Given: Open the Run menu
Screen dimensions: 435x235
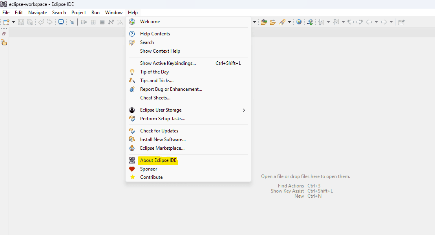Looking at the screenshot, I should [95, 13].
